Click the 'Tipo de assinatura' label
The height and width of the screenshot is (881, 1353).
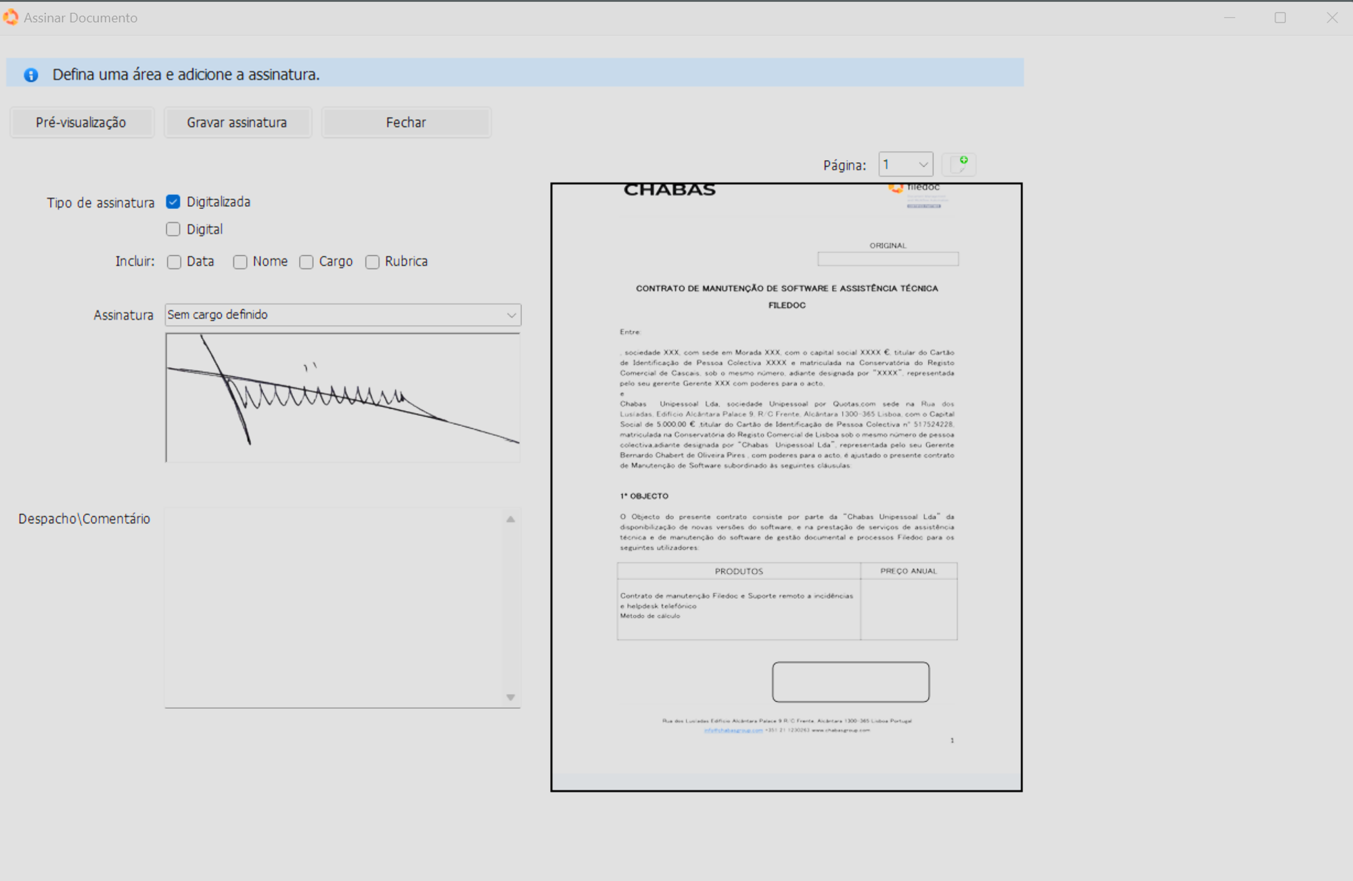coord(101,203)
